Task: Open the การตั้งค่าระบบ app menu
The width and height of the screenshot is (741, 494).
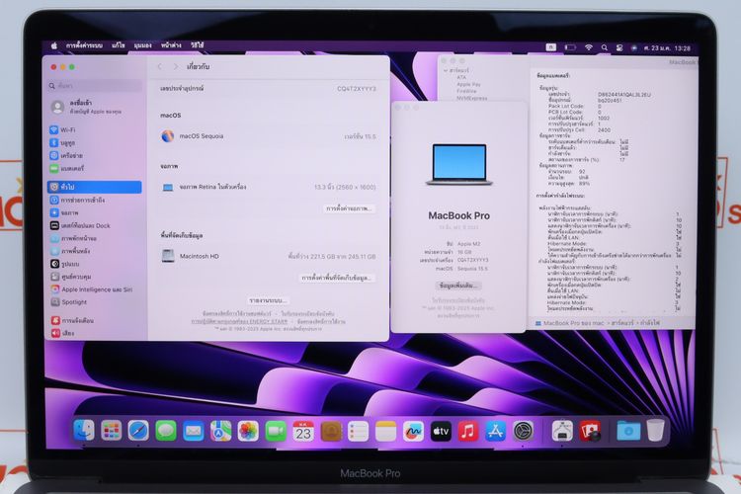Action: click(84, 45)
